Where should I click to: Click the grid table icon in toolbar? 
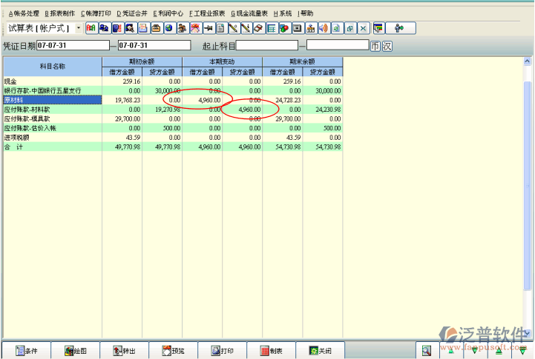(x=271, y=28)
